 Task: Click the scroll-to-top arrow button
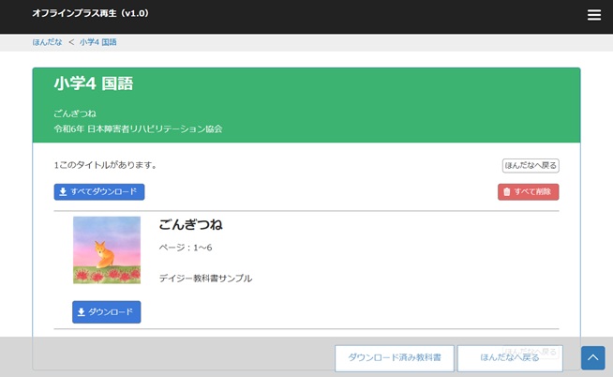[x=592, y=358]
